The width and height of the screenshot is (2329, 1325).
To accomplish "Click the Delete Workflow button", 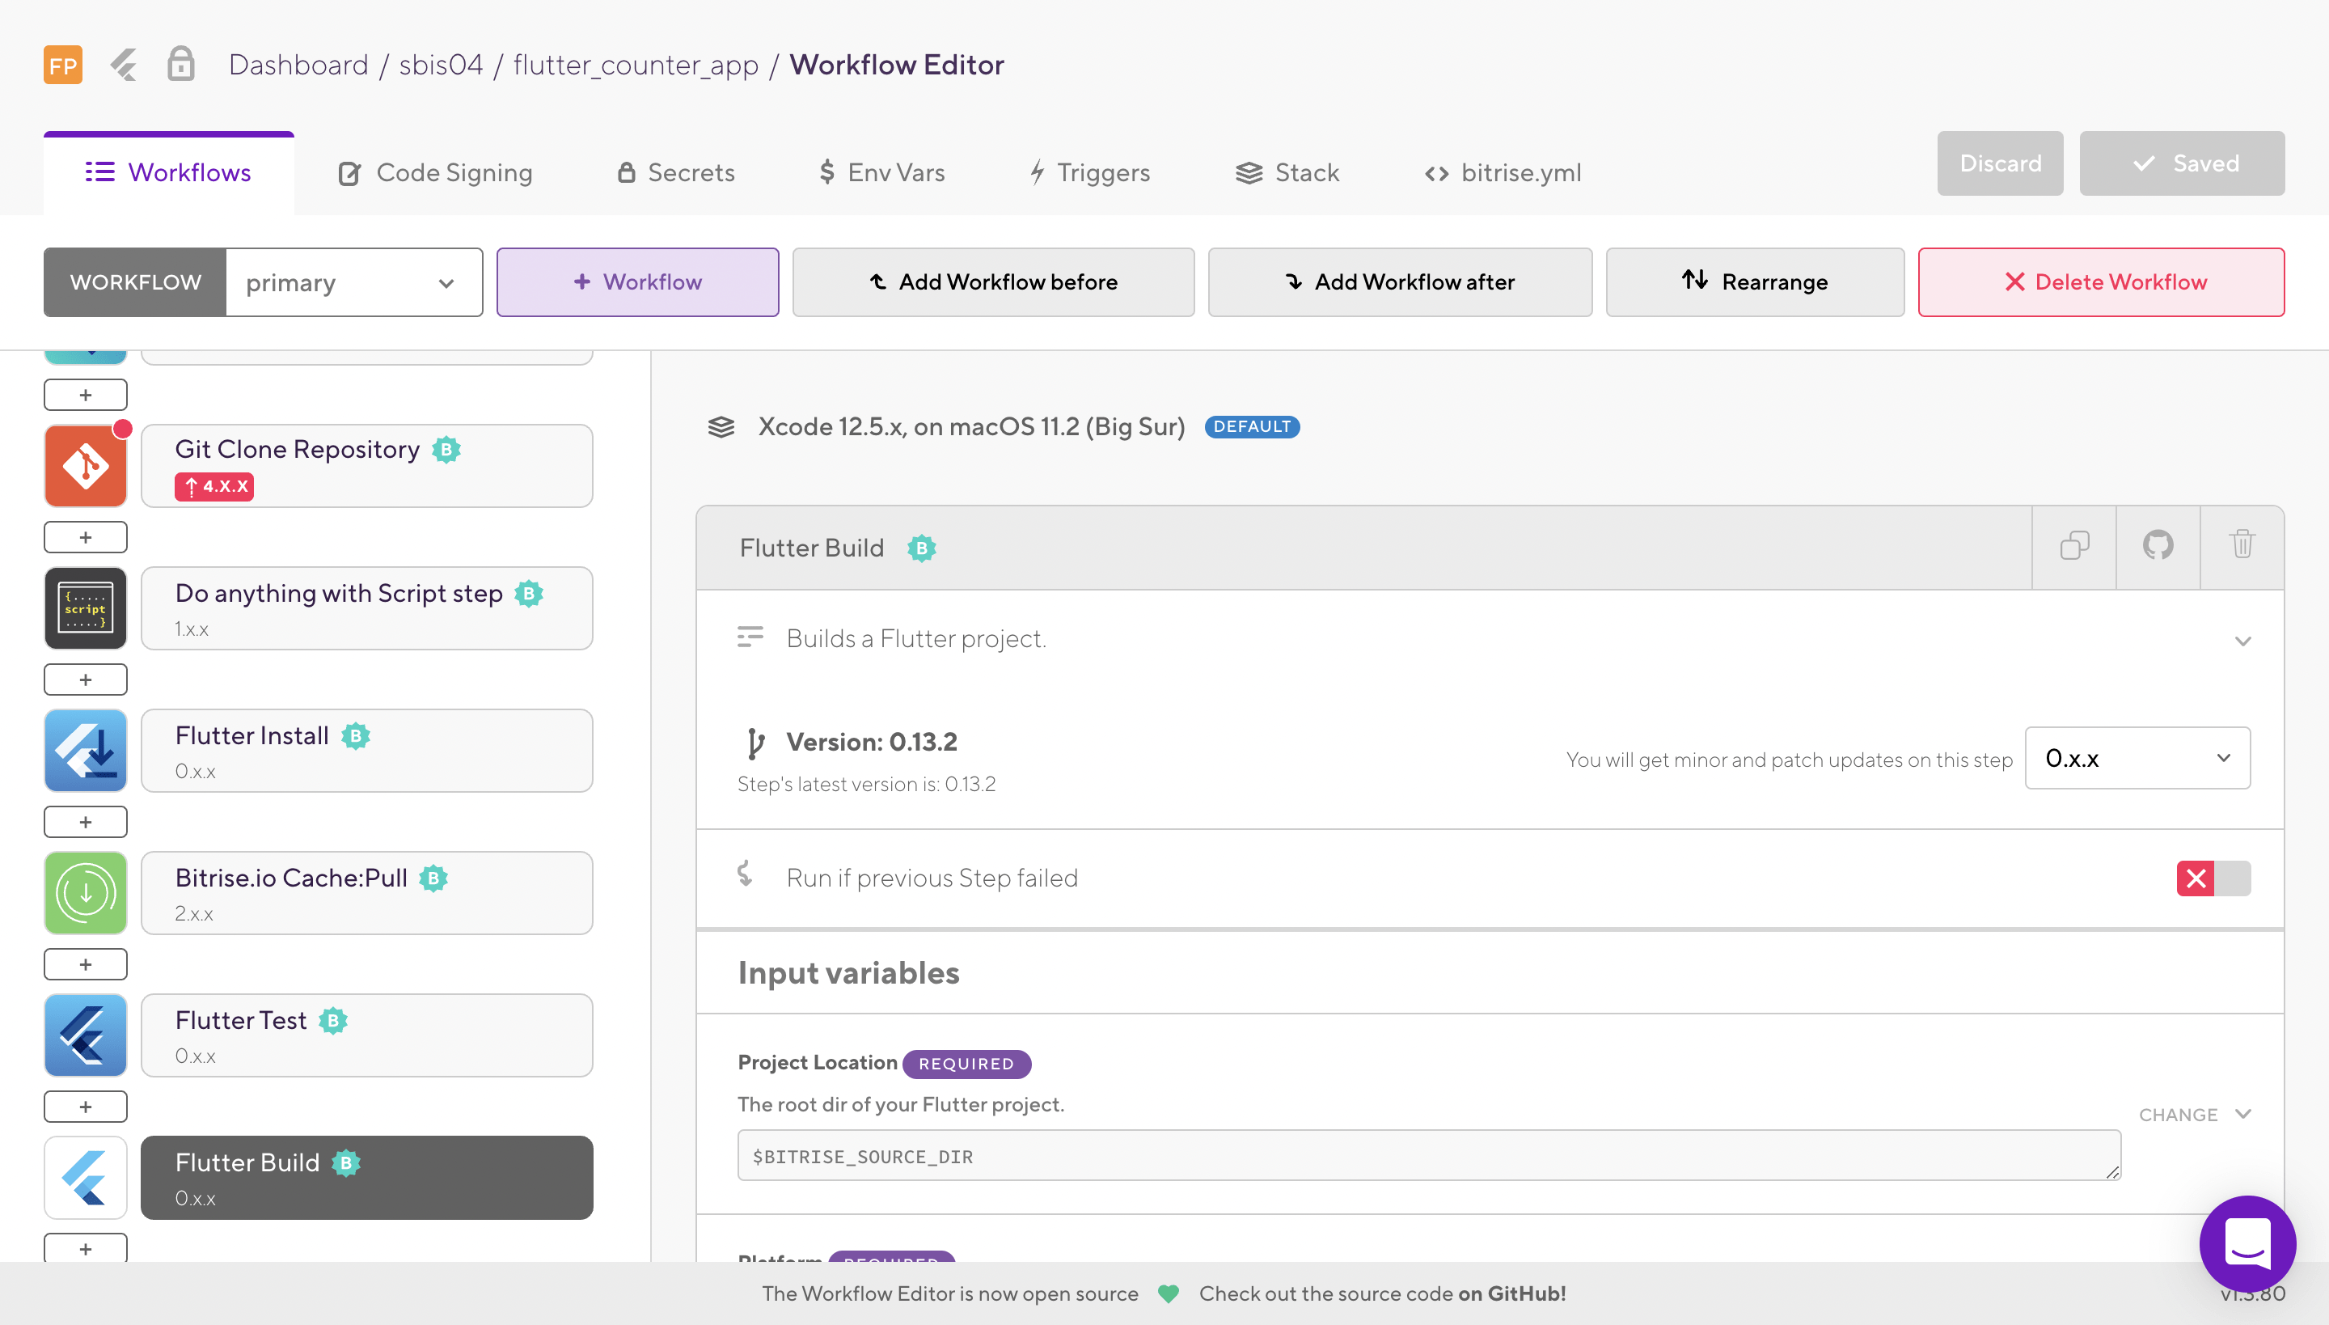I will (2101, 283).
